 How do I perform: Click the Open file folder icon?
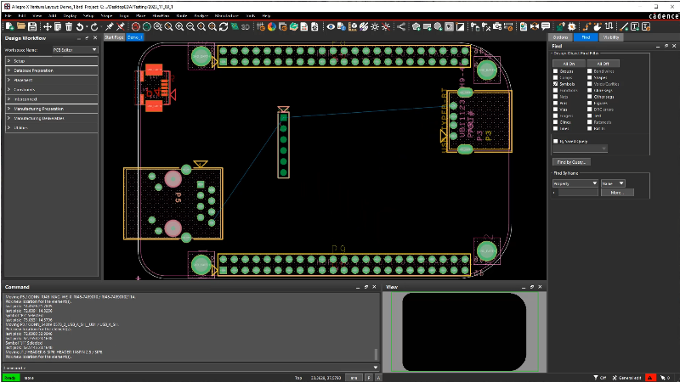tap(20, 26)
